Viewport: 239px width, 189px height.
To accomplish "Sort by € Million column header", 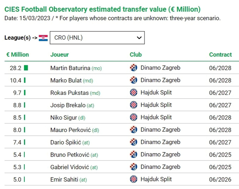I will point(17,54).
